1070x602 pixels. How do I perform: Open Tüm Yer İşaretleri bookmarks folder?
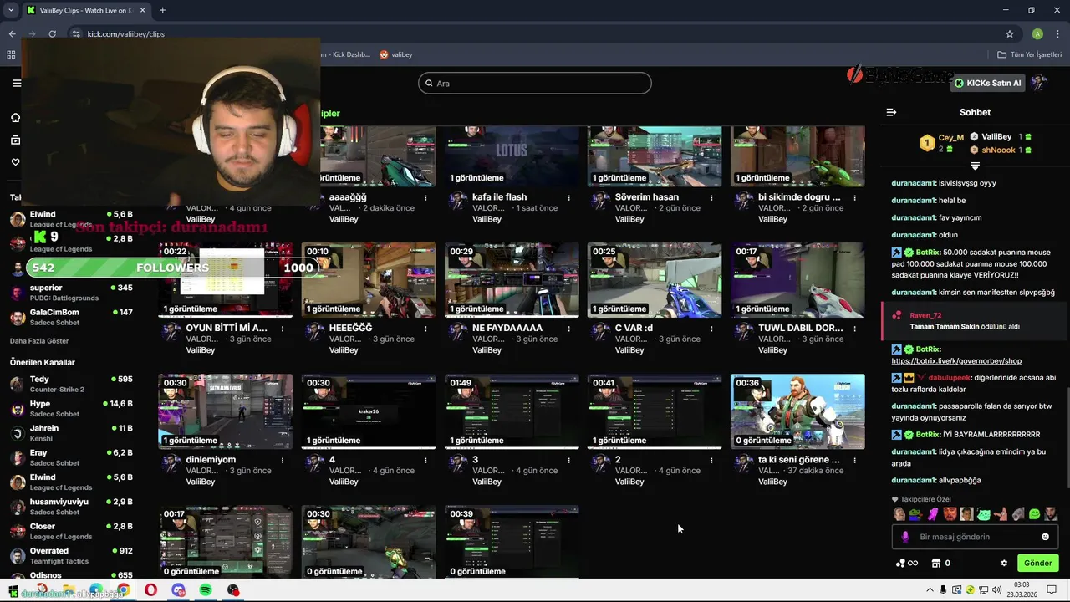(x=1029, y=54)
